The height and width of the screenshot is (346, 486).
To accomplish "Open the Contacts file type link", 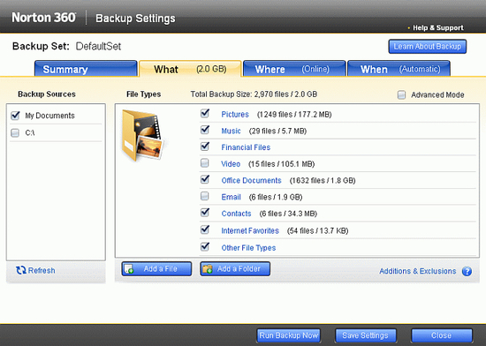I will pyautogui.click(x=236, y=214).
